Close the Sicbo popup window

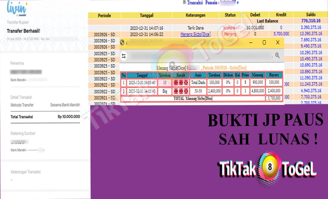coord(278,43)
